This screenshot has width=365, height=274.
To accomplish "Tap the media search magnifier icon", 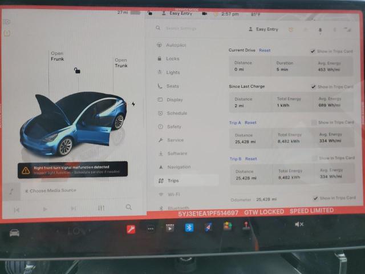I will [129, 207].
